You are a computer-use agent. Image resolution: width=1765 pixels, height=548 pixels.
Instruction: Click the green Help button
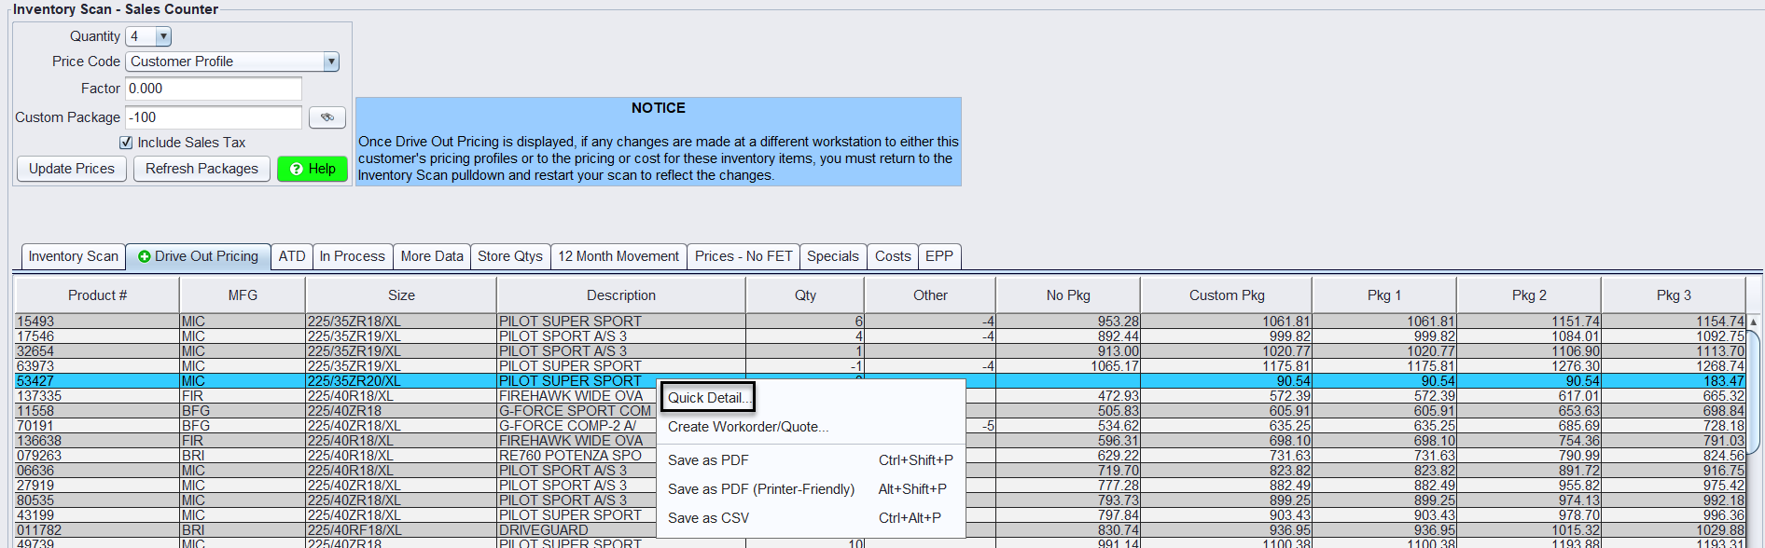tap(313, 169)
